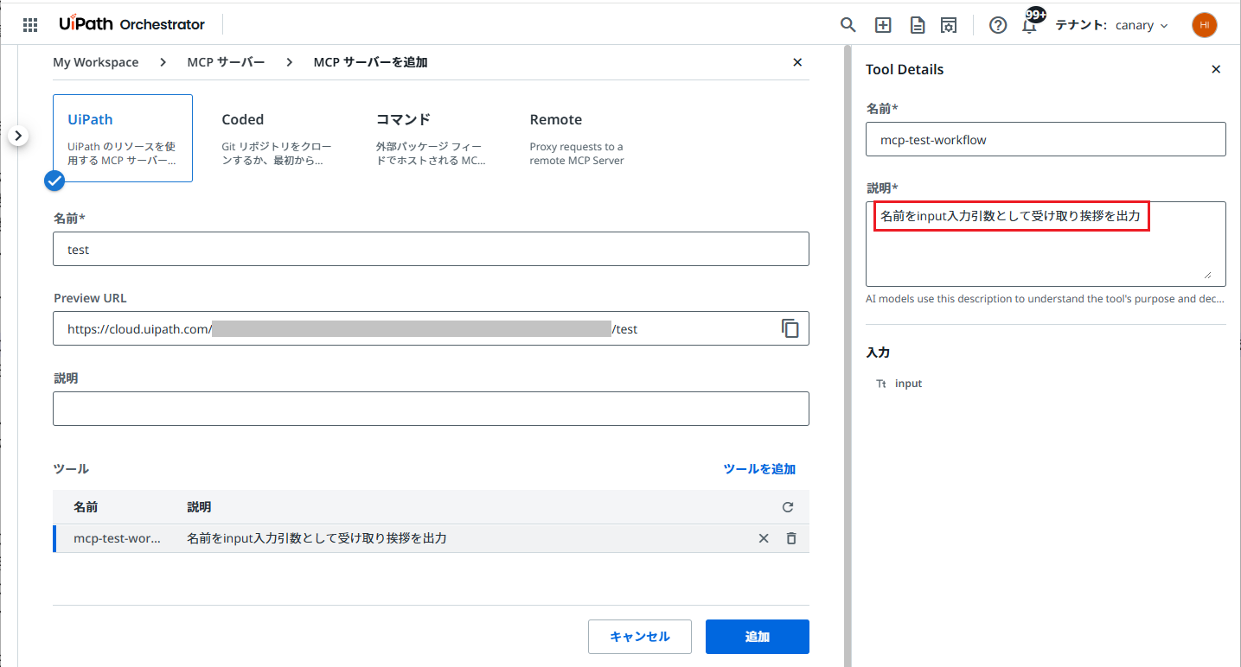Delete the mcp-test-wor tool with trash icon
This screenshot has height=667, width=1241.
(791, 538)
